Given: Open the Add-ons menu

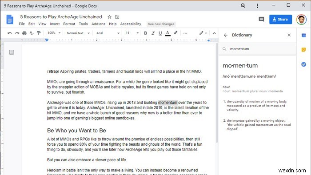Looking at the screenshot, I should coord(98,24).
